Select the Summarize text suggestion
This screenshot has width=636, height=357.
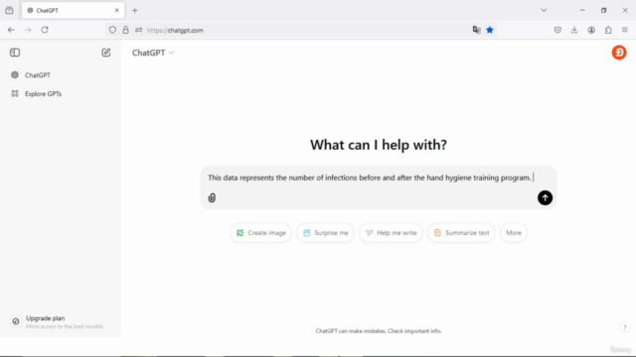click(461, 233)
